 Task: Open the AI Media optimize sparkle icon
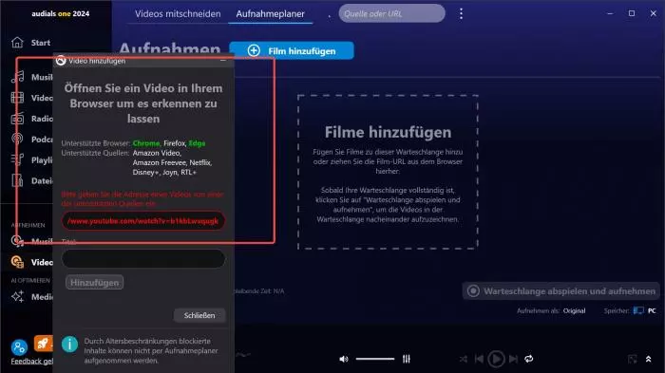[x=17, y=296]
